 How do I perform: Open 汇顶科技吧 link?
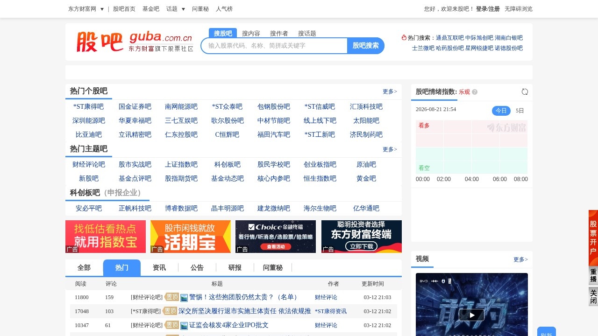[366, 107]
